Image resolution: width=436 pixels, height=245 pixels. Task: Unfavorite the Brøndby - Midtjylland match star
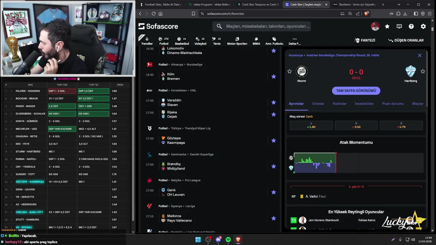point(274,166)
